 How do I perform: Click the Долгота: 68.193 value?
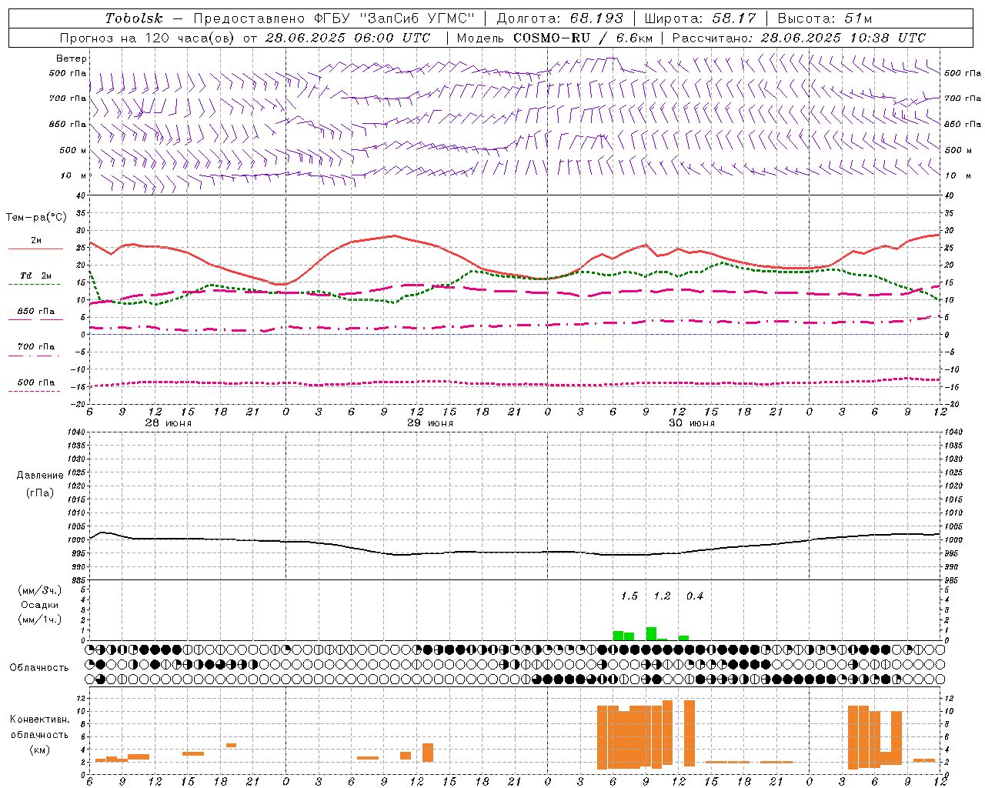(559, 18)
